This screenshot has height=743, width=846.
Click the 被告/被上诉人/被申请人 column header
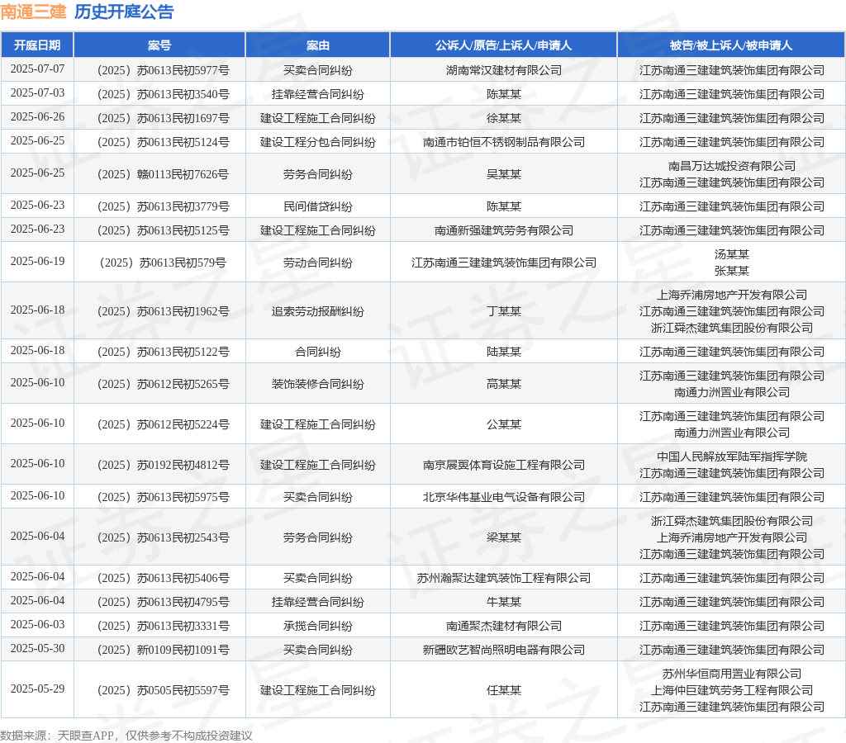point(731,45)
